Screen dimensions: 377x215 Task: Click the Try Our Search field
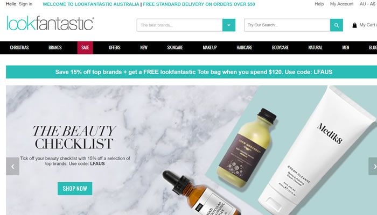click(x=287, y=25)
